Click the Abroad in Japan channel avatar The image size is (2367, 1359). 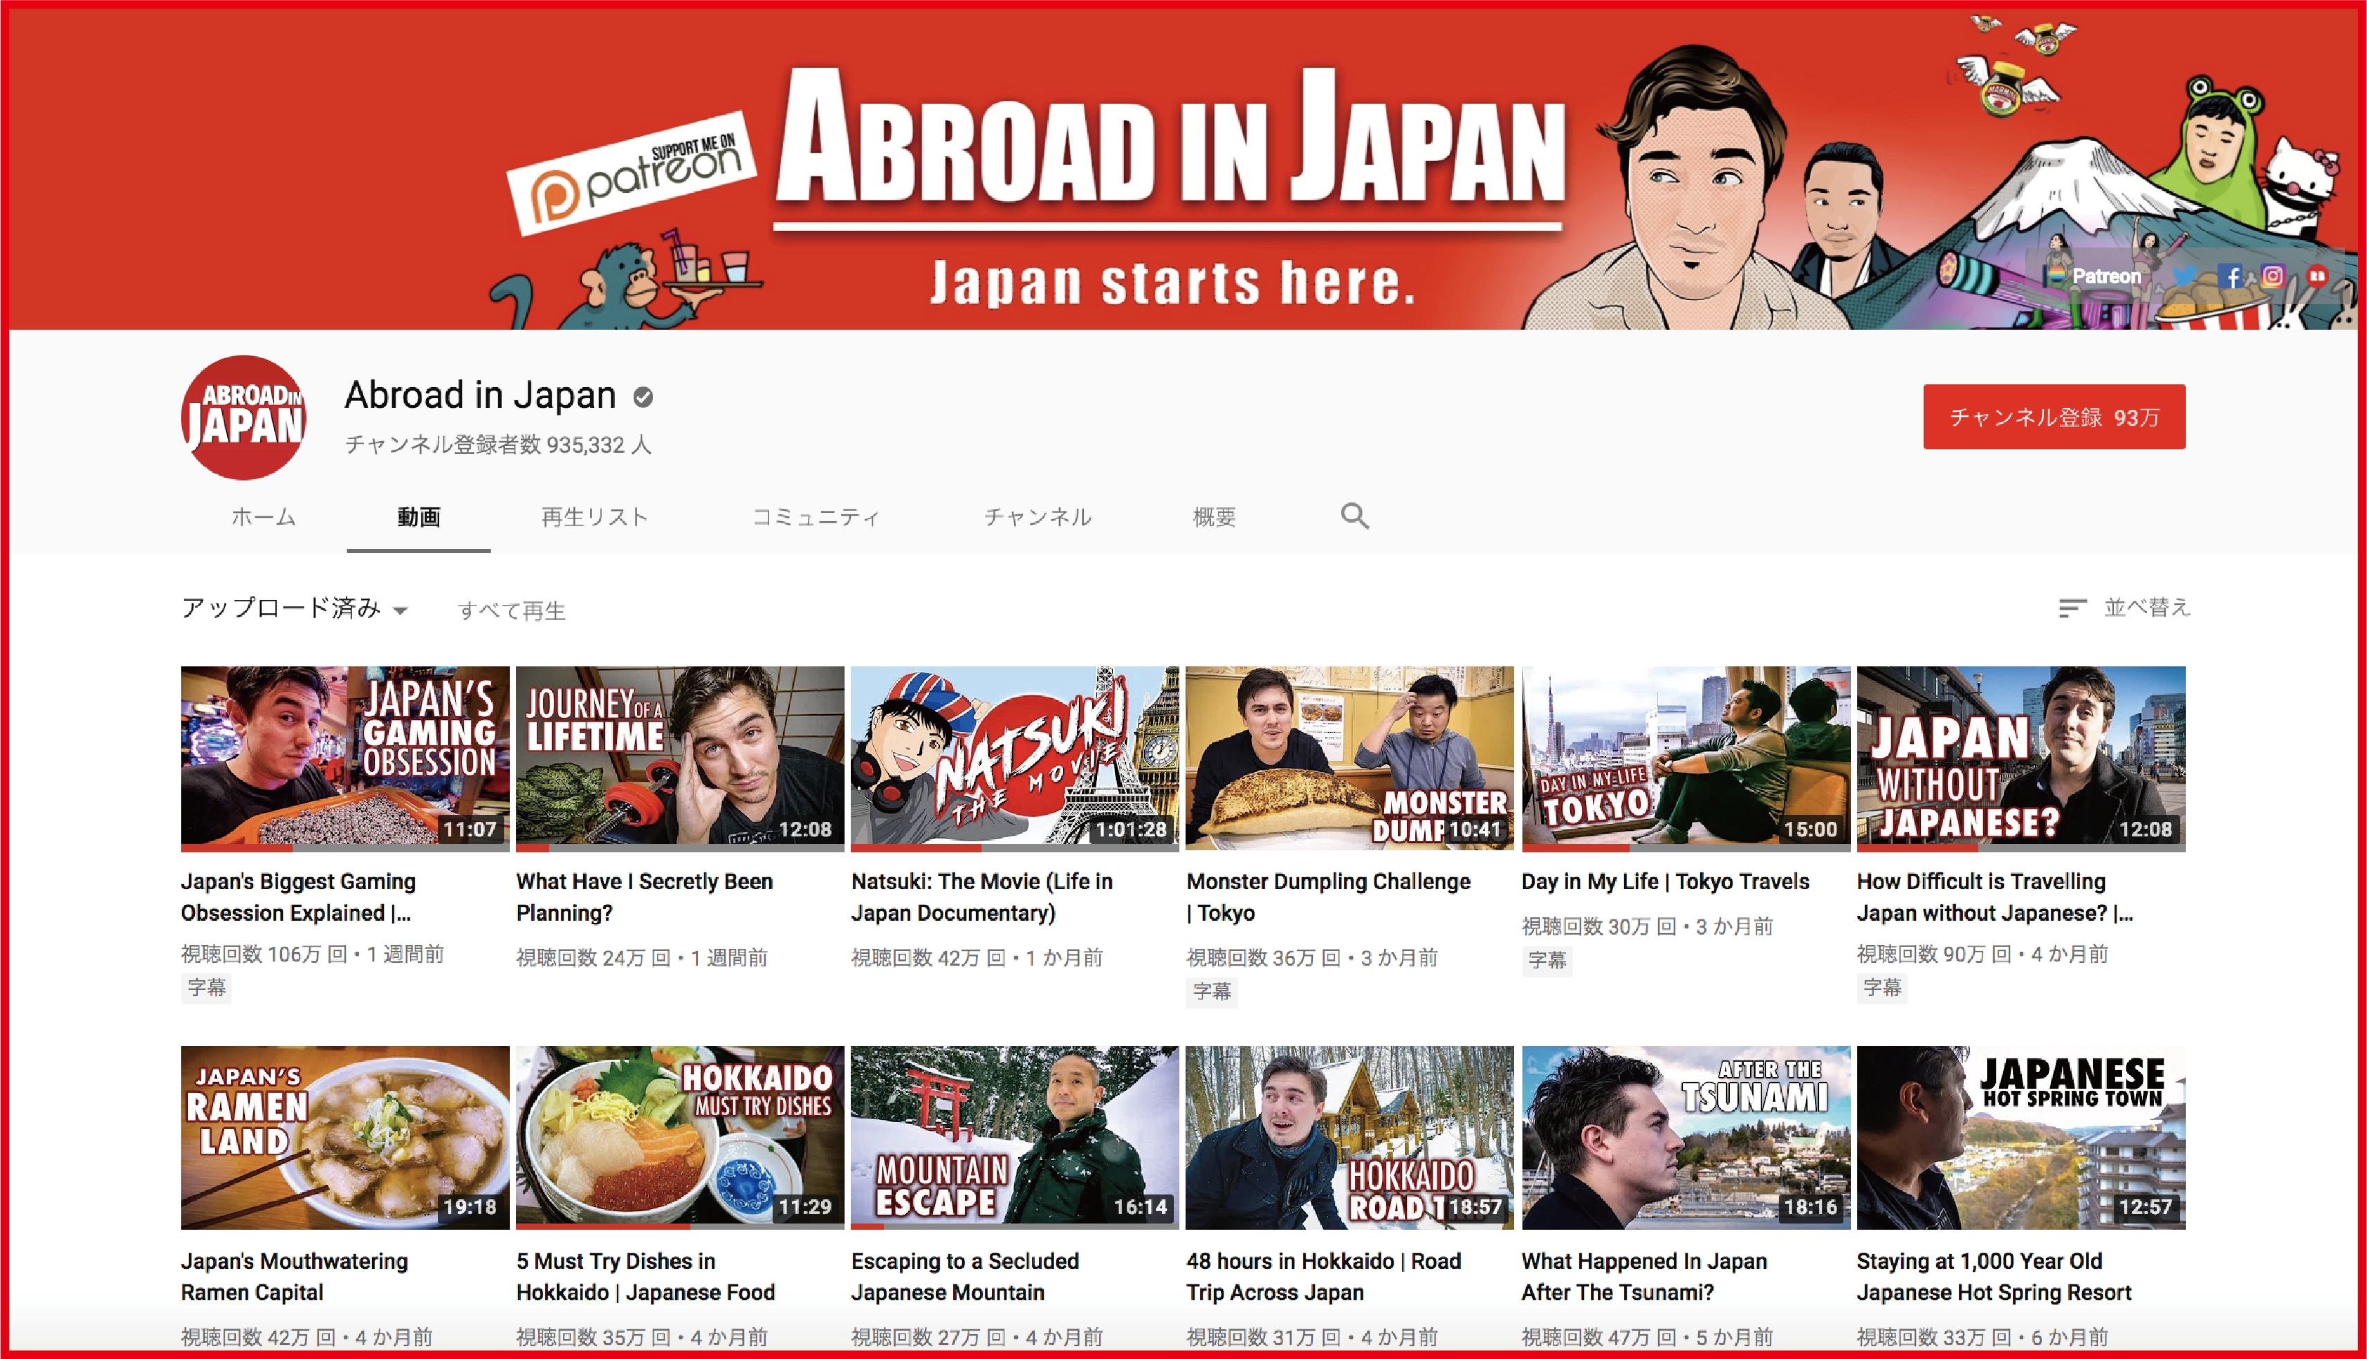click(x=245, y=418)
